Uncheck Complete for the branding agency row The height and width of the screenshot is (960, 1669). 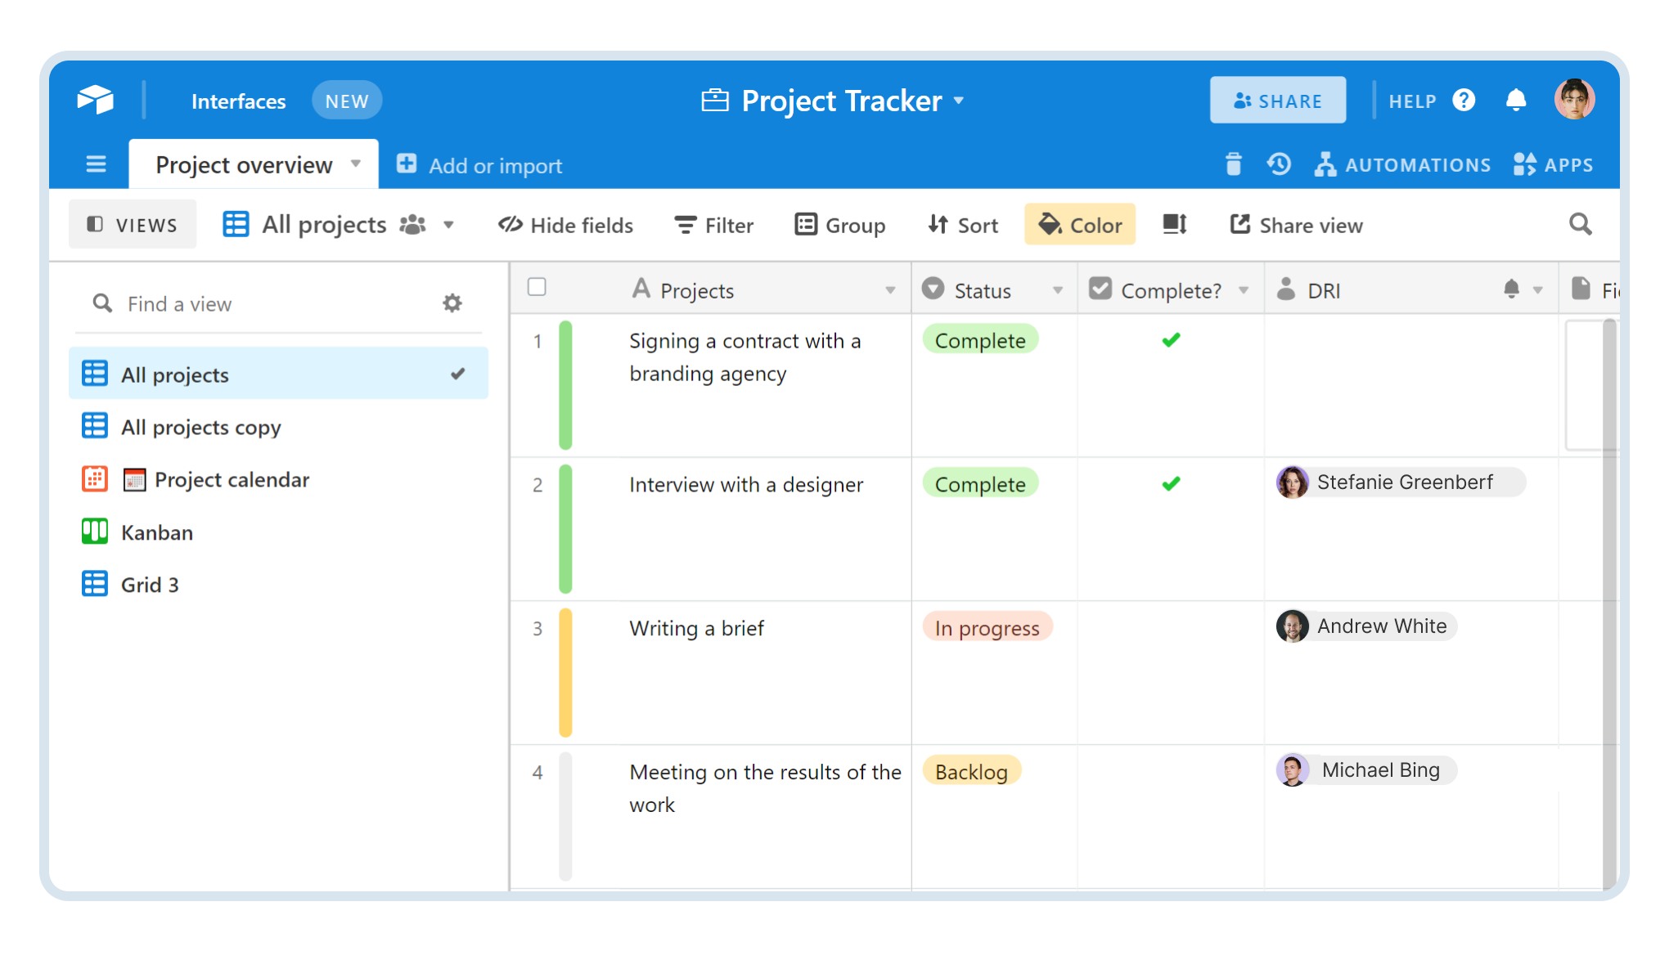(1170, 339)
